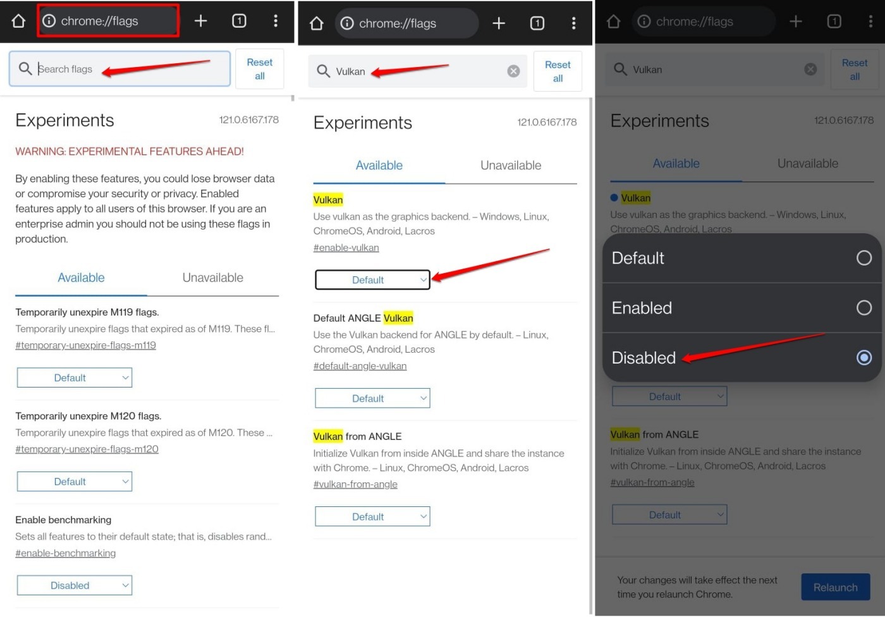
Task: Open dropdown for Vulkan from ANGLE in middle screenshot
Action: click(372, 516)
